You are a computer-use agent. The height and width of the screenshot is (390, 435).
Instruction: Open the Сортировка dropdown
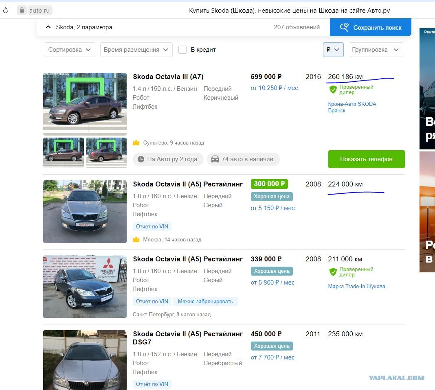pos(70,50)
